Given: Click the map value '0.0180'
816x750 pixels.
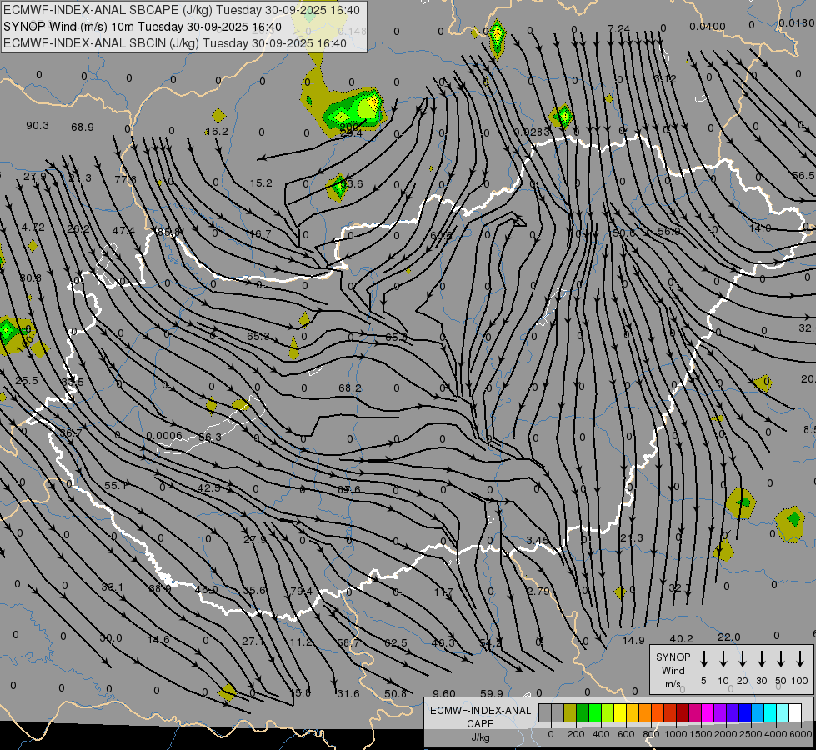Looking at the screenshot, I should (x=796, y=22).
